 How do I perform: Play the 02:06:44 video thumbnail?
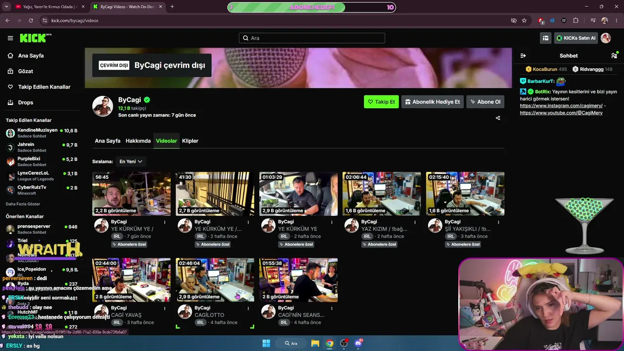click(x=382, y=194)
